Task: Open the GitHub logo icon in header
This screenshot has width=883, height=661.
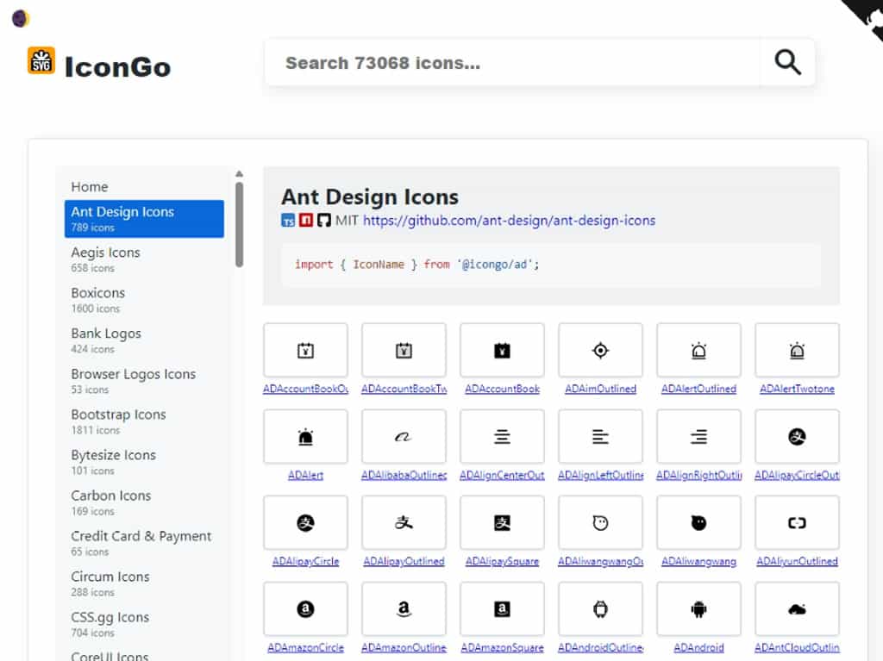Action: click(324, 220)
